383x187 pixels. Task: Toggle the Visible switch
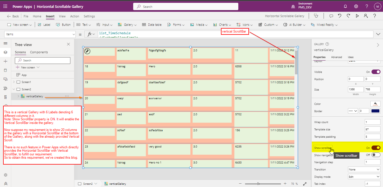(376, 72)
